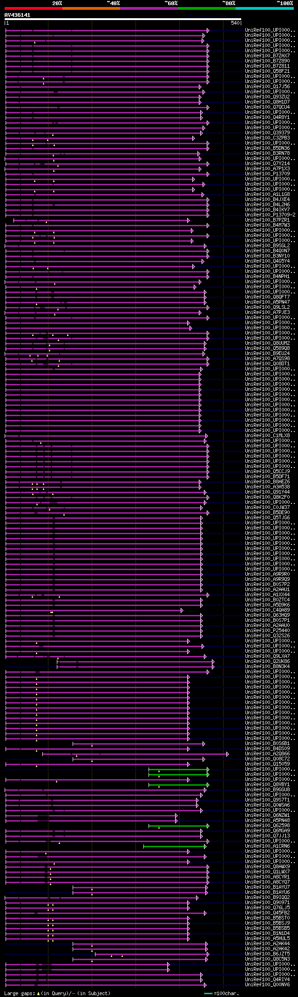
Task: Open hit UniRef100_Q17J56
Action: (x=267, y=87)
